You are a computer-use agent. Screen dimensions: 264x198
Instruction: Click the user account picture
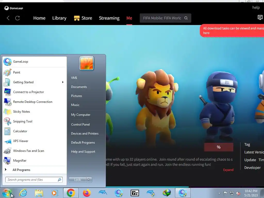(87, 63)
